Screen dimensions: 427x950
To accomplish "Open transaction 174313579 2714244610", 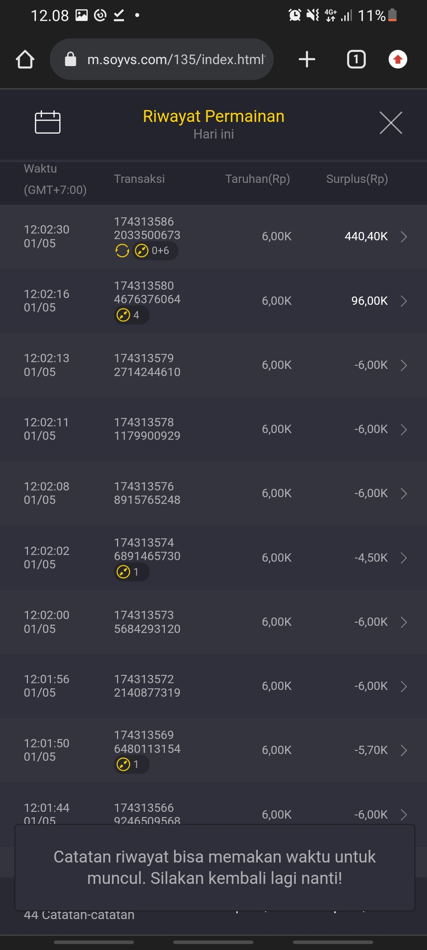I will pos(147,365).
